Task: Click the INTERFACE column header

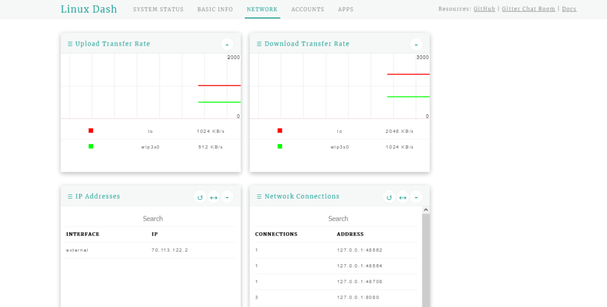Action: [83, 234]
